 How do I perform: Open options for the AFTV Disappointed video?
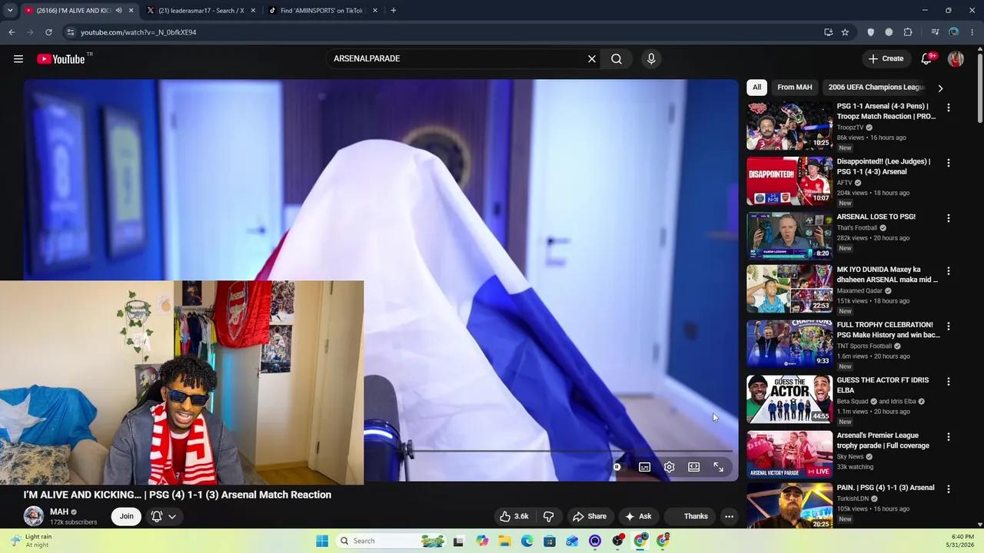[x=948, y=164]
